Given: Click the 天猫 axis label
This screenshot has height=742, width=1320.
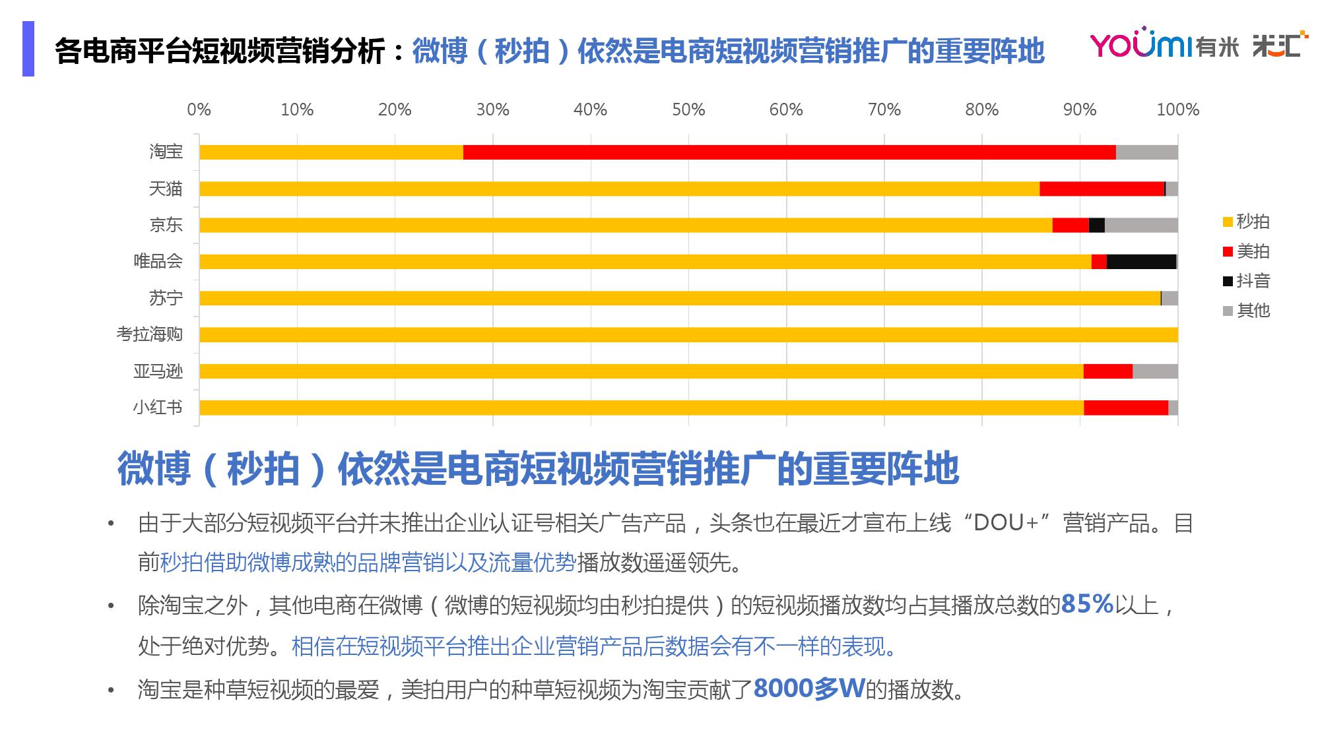Looking at the screenshot, I should click(x=165, y=189).
